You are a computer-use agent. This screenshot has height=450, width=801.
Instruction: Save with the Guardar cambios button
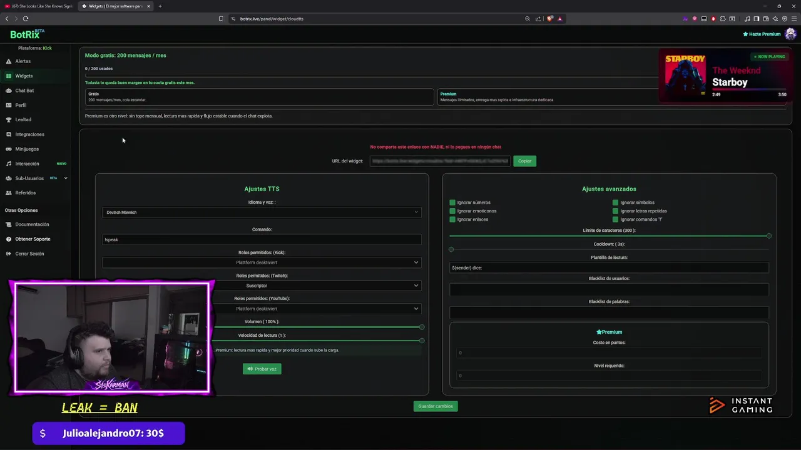436,406
